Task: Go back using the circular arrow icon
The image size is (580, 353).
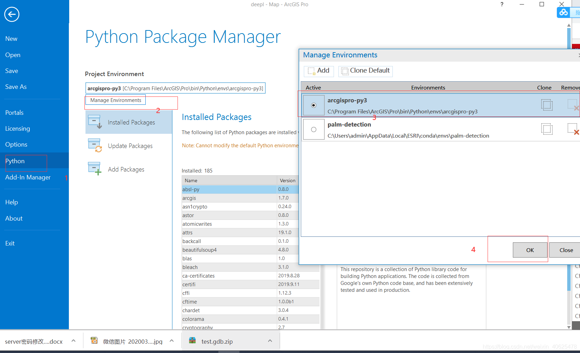Action: [12, 14]
